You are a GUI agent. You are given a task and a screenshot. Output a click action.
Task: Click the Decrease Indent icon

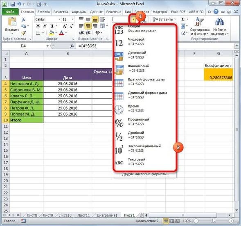(81, 32)
